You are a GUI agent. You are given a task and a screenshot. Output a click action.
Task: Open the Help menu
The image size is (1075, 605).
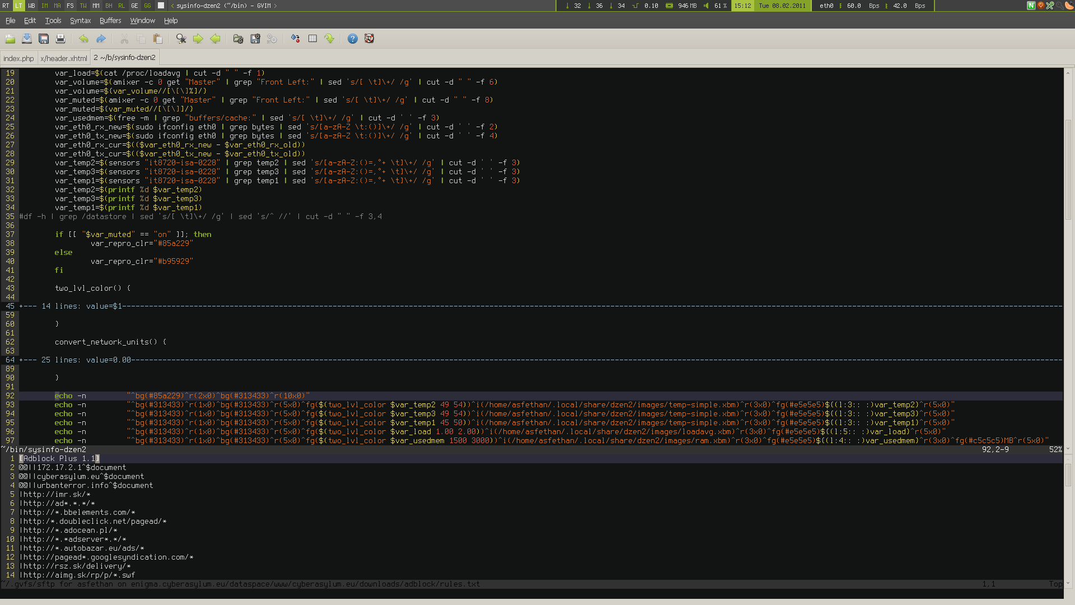171,21
